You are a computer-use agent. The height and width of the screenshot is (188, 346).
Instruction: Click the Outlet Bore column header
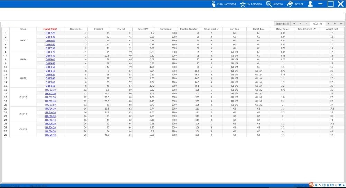click(258, 29)
